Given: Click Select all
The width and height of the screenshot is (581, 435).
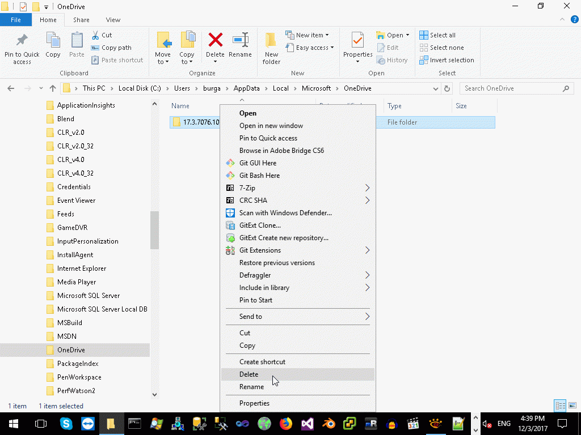Looking at the screenshot, I should (437, 35).
